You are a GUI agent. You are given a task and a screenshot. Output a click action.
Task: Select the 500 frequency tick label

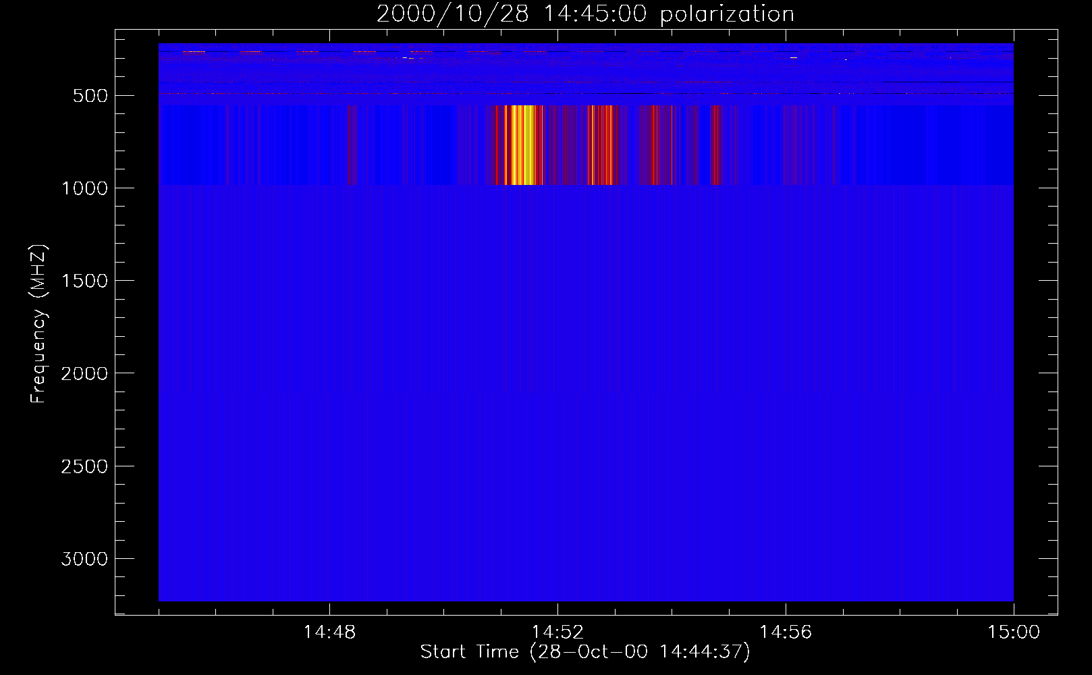[90, 96]
